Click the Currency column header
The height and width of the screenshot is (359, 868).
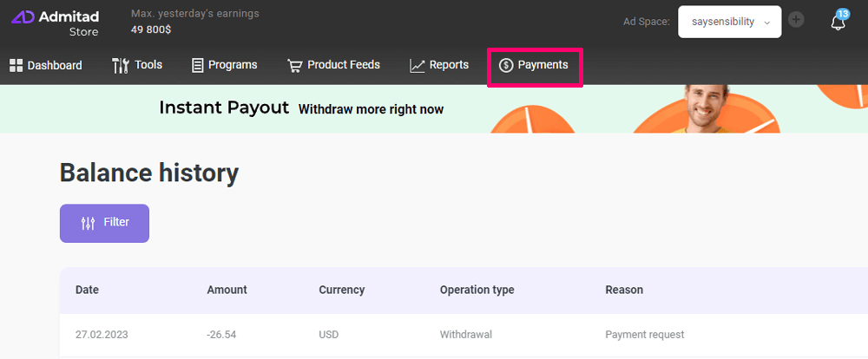point(341,290)
